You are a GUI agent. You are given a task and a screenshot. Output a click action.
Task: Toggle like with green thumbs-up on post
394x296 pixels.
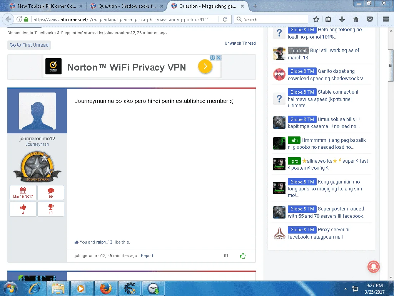[x=243, y=256]
